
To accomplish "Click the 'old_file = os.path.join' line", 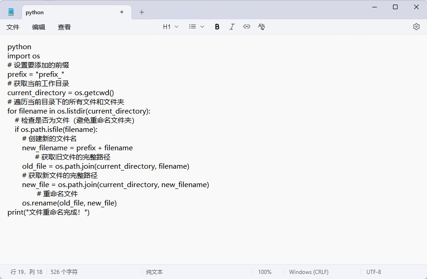I will click(106, 166).
